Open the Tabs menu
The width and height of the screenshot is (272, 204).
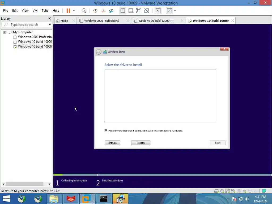[45, 11]
